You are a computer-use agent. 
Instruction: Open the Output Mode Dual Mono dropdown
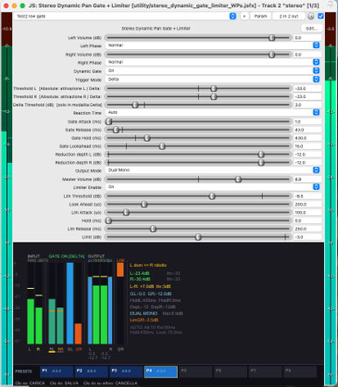coord(213,170)
